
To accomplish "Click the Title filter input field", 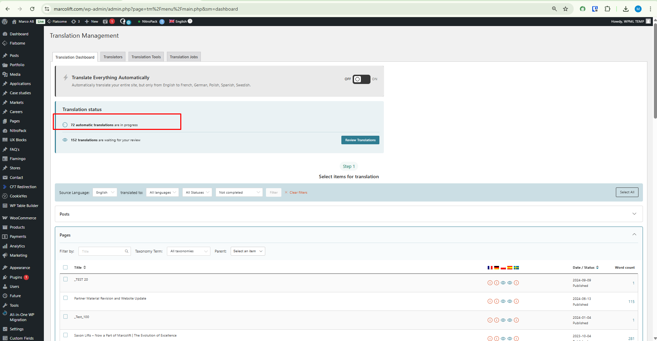I will pos(105,251).
